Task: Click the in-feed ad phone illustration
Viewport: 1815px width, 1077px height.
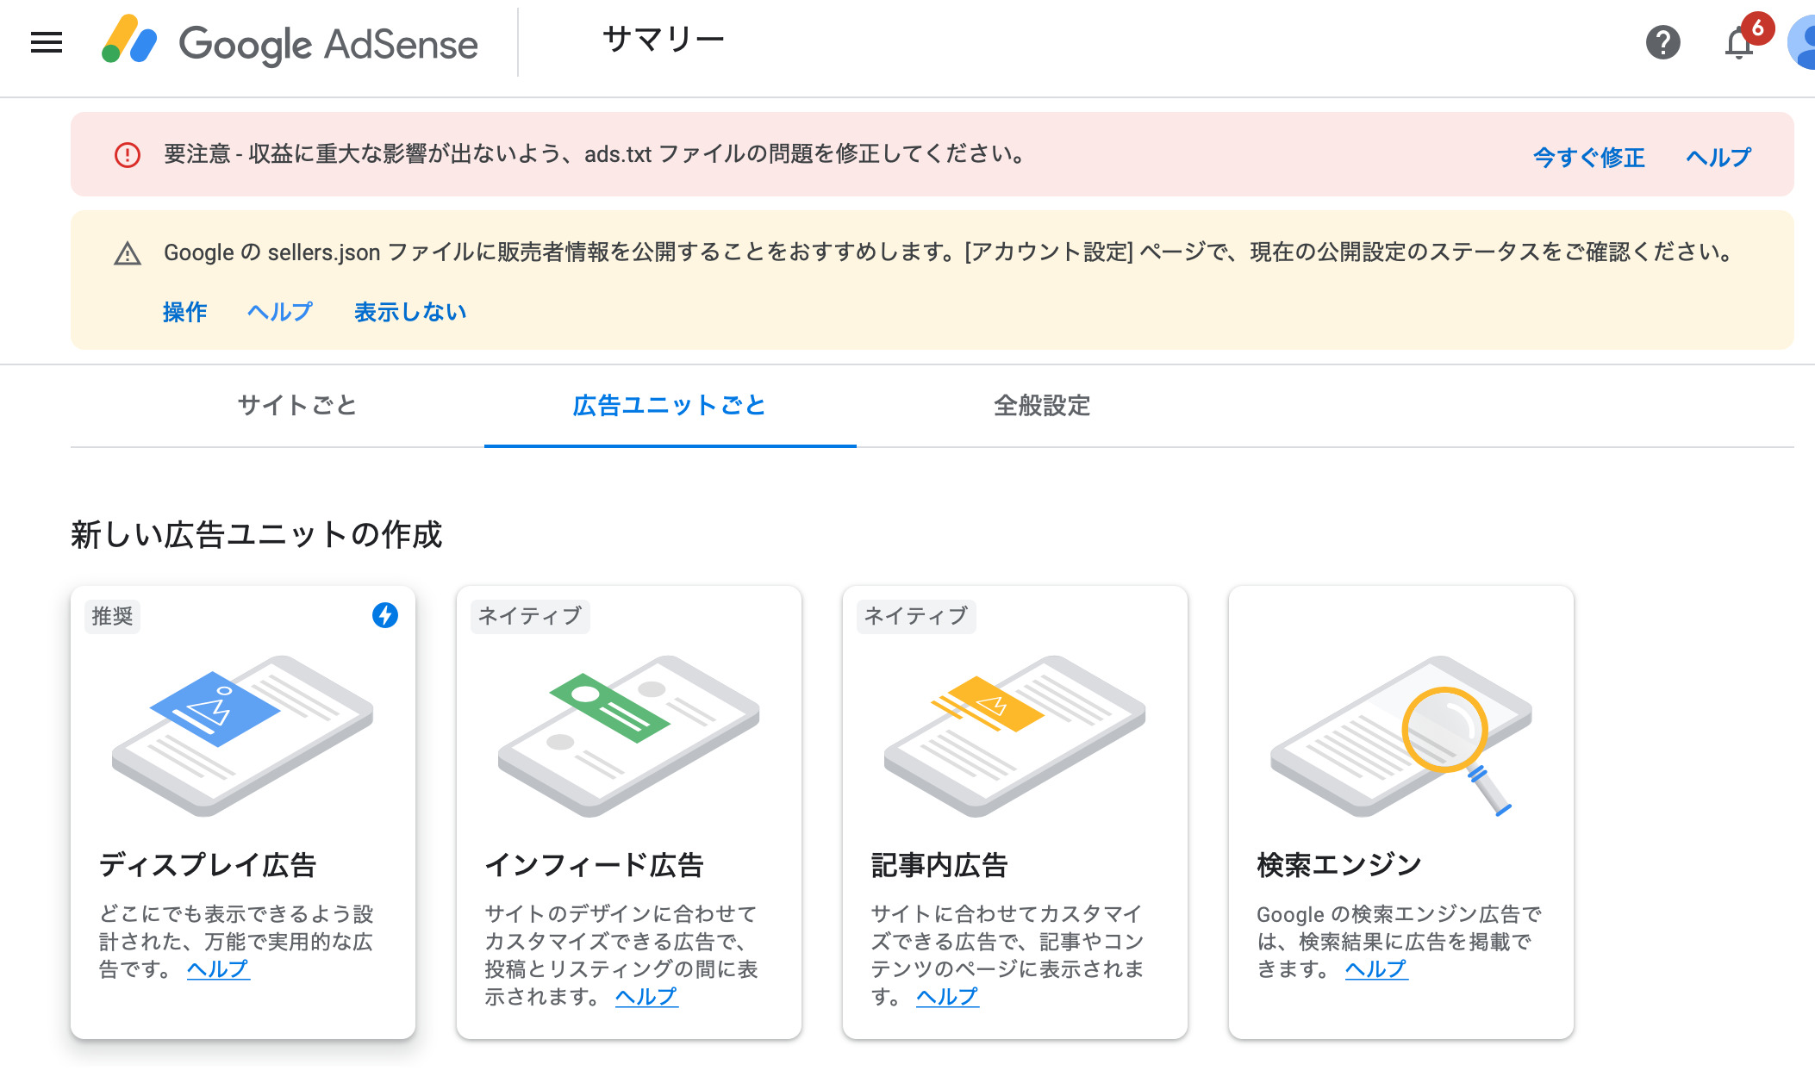Action: coord(628,734)
